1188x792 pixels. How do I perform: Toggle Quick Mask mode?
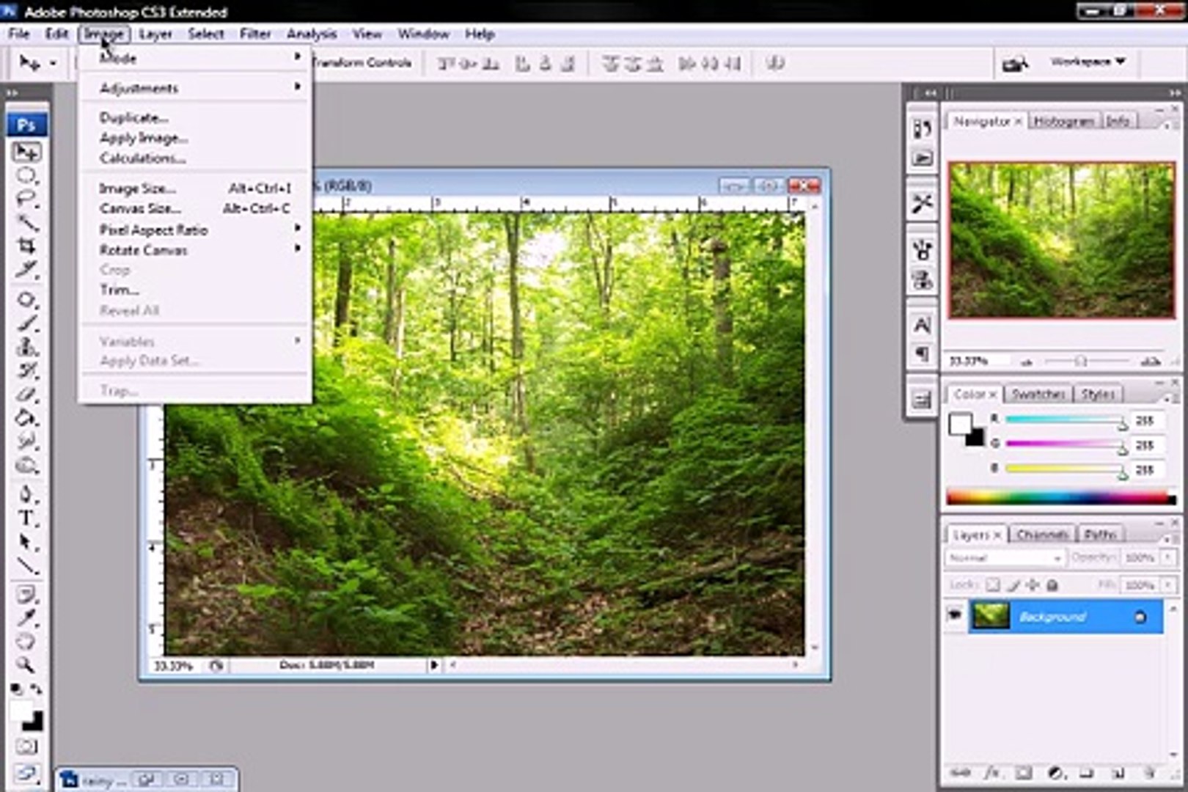click(x=26, y=747)
